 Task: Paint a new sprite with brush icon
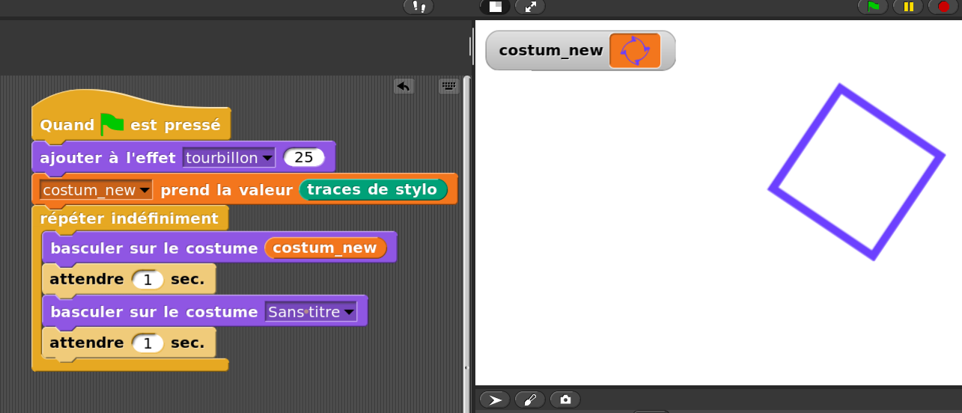[x=530, y=400]
